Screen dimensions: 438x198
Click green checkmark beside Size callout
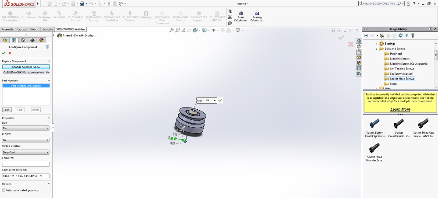pos(220,101)
